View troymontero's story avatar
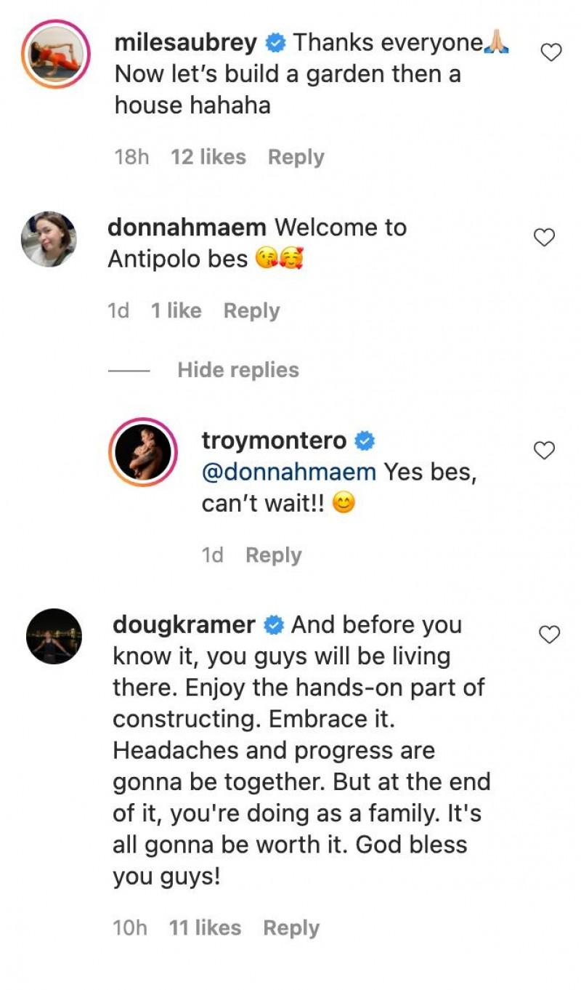581x990 pixels. tap(142, 452)
